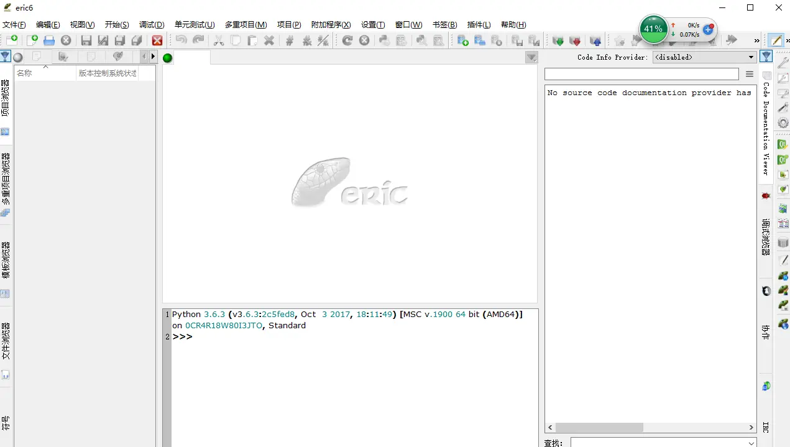Open the Code Documentation Viewer side tab

[x=766, y=123]
